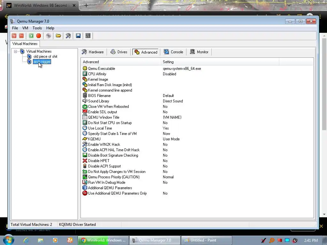Image resolution: width=327 pixels, height=245 pixels.
Task: Select the Virtual Machines root tree node
Action: (x=39, y=51)
